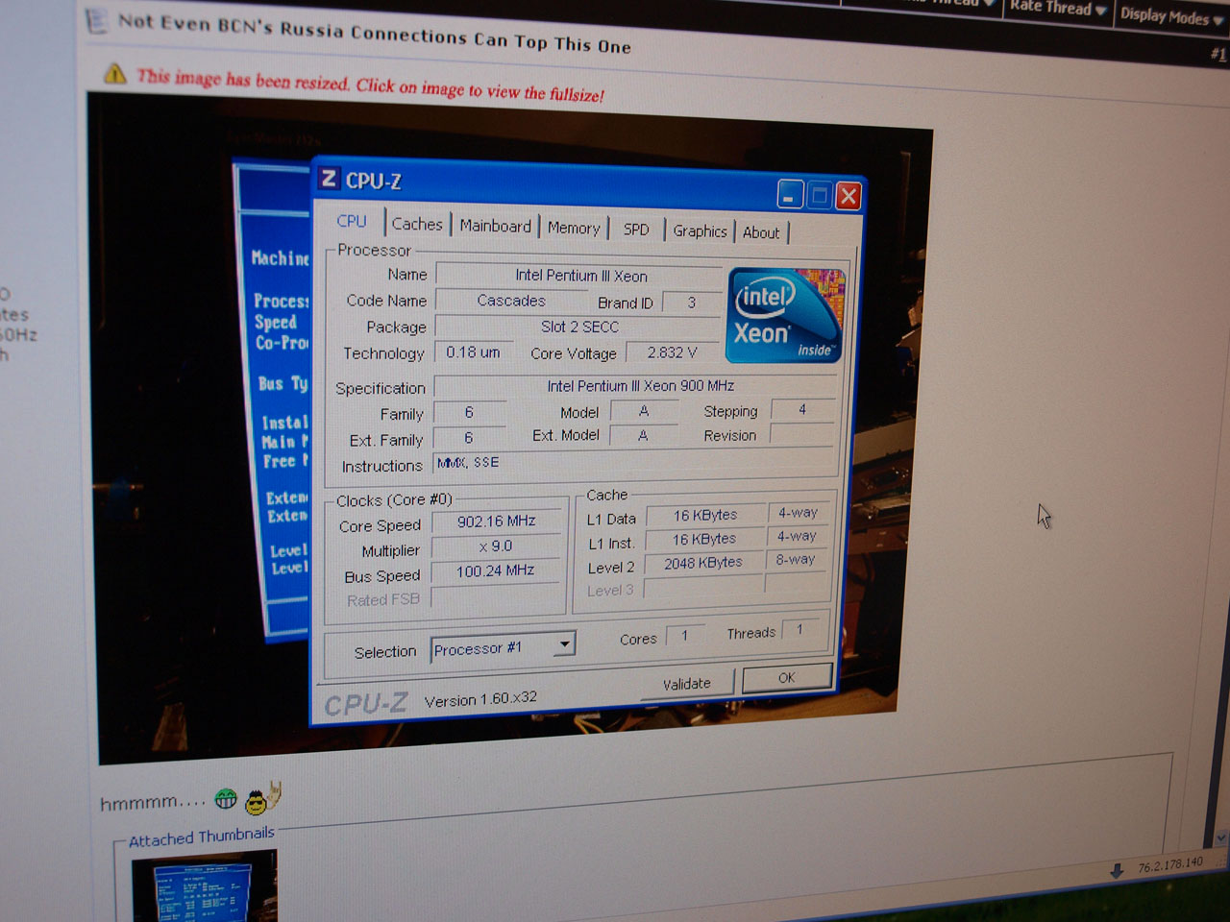Click the 'Version 1.60.x32' text
1230x922 pixels.
click(x=480, y=699)
